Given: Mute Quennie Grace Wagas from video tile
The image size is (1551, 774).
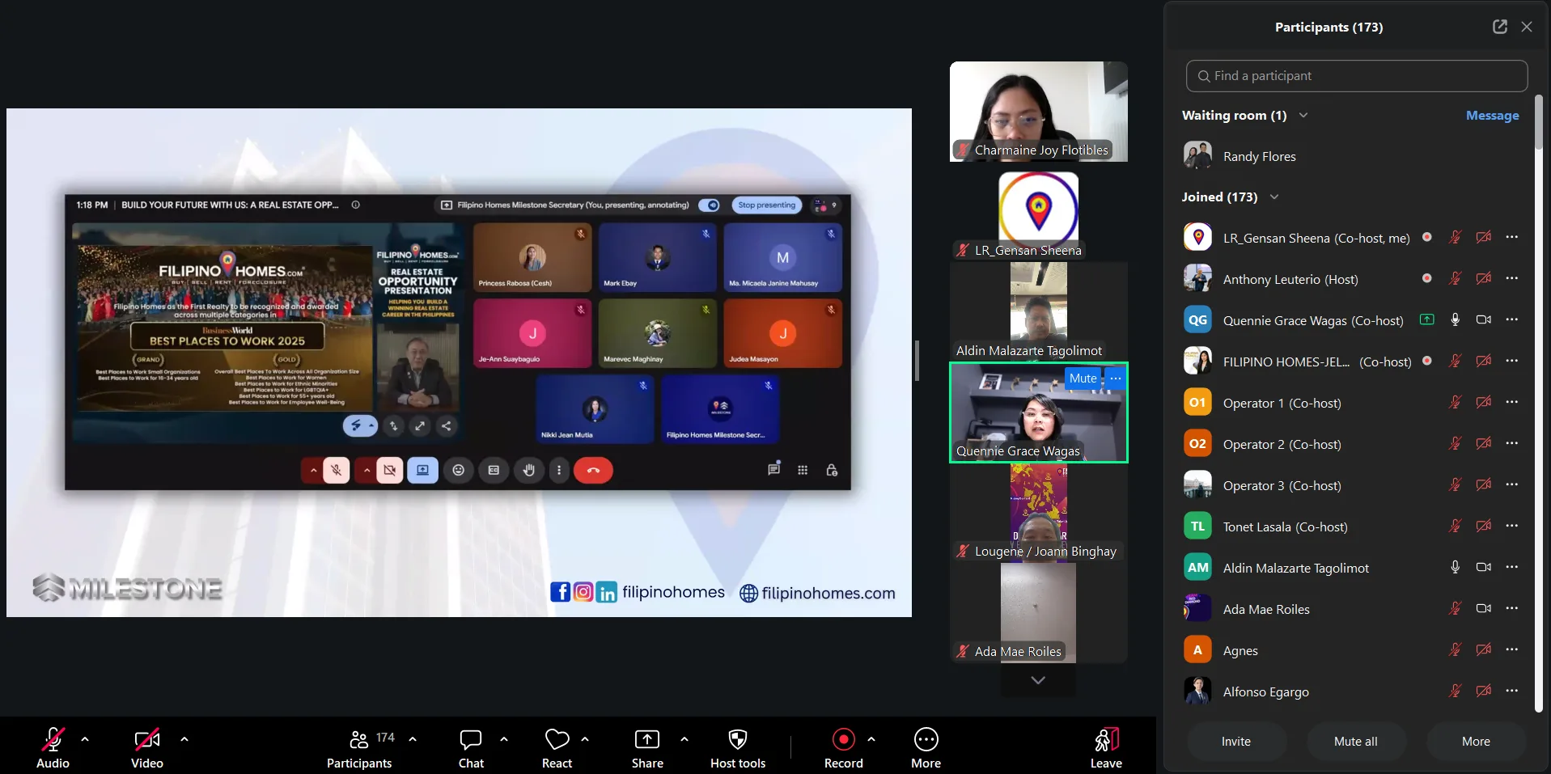Looking at the screenshot, I should pyautogui.click(x=1083, y=379).
